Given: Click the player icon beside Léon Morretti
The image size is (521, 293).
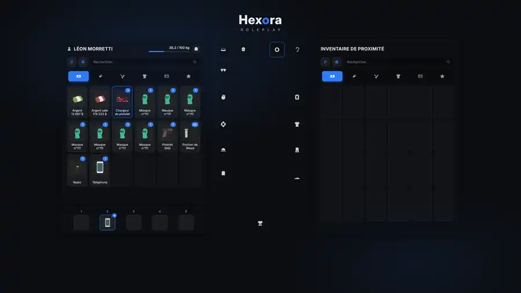Looking at the screenshot, I should tap(69, 49).
